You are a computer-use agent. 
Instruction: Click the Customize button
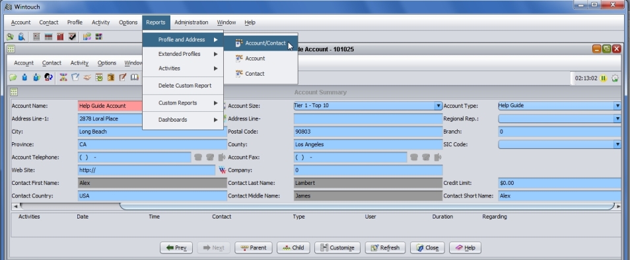(337, 247)
